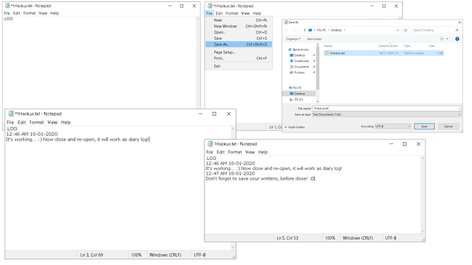Open the Organize dropdown menu
Screen dimensions: 472x265
(293, 39)
